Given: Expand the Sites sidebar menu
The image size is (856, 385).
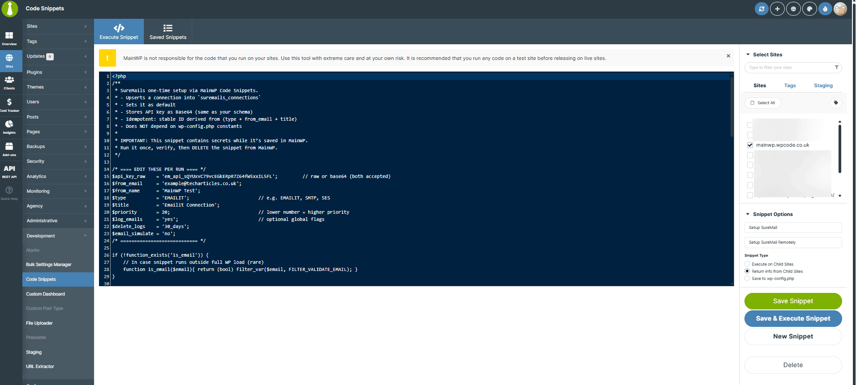Looking at the screenshot, I should pos(58,26).
